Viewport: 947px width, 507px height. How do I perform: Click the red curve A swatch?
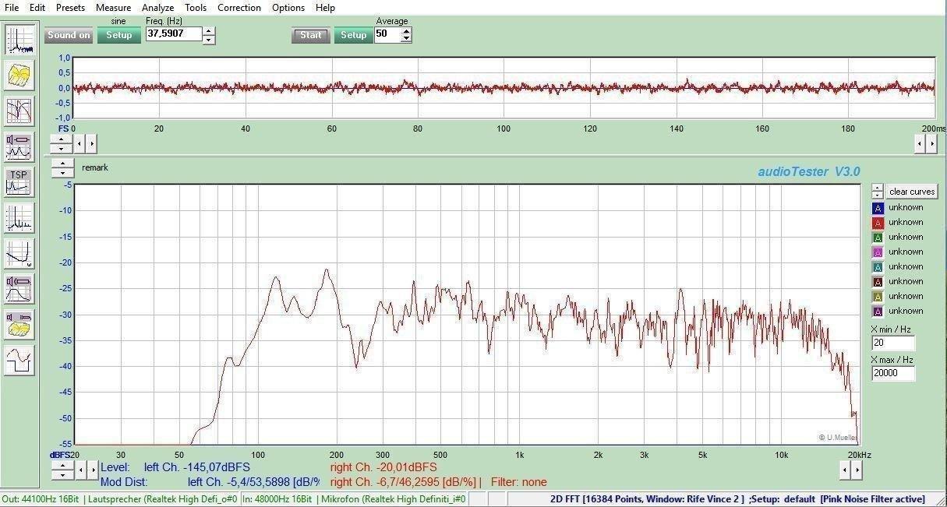click(x=878, y=223)
